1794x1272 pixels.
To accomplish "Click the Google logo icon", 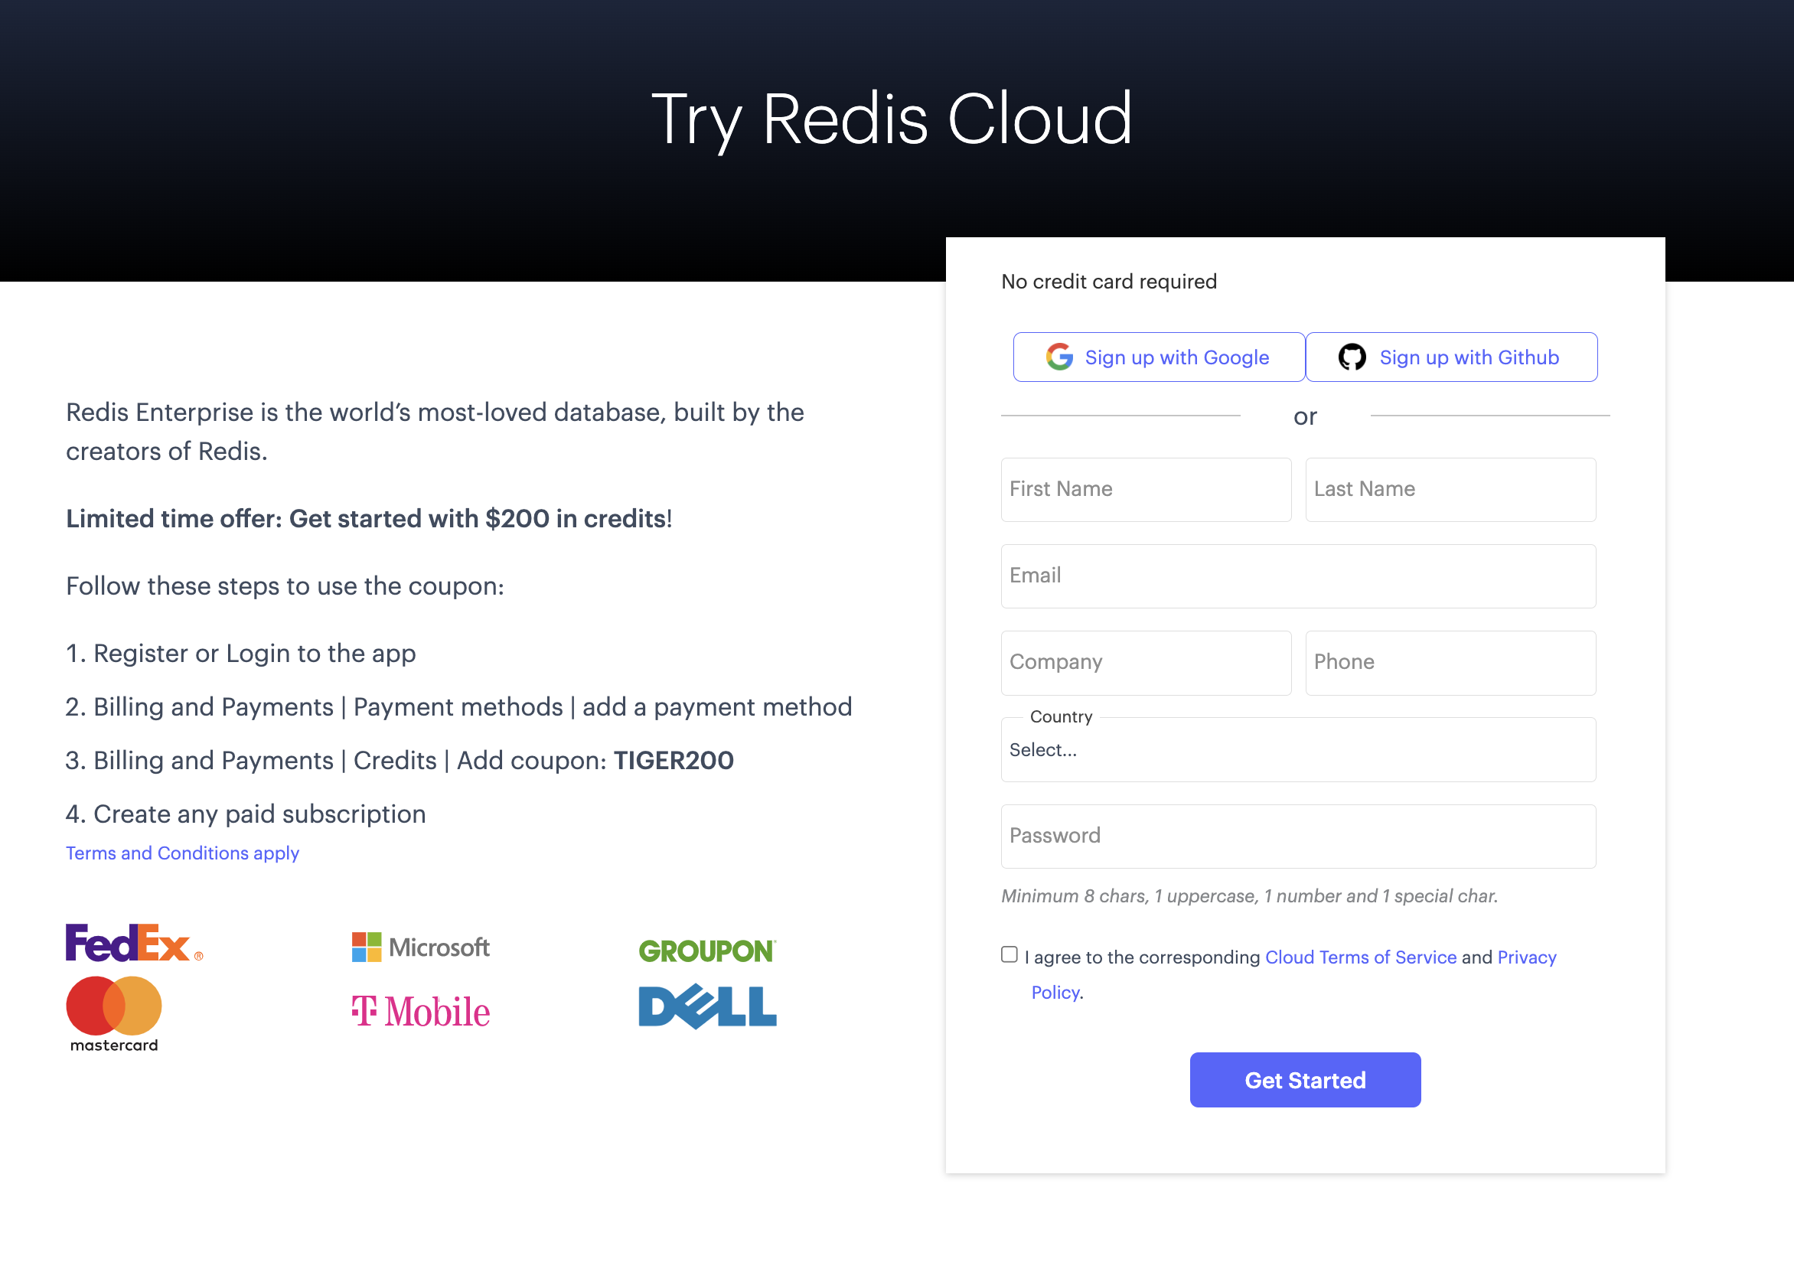I will point(1058,357).
